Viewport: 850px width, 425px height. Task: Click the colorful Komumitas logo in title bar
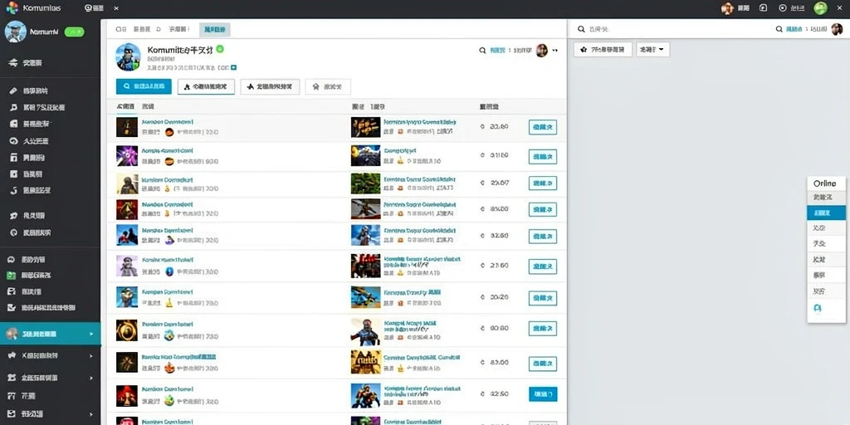point(12,7)
